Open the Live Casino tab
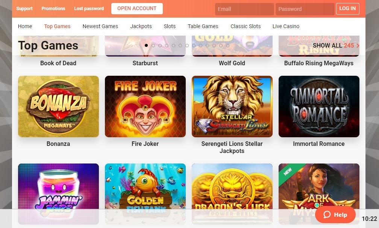The image size is (379, 228). [286, 26]
